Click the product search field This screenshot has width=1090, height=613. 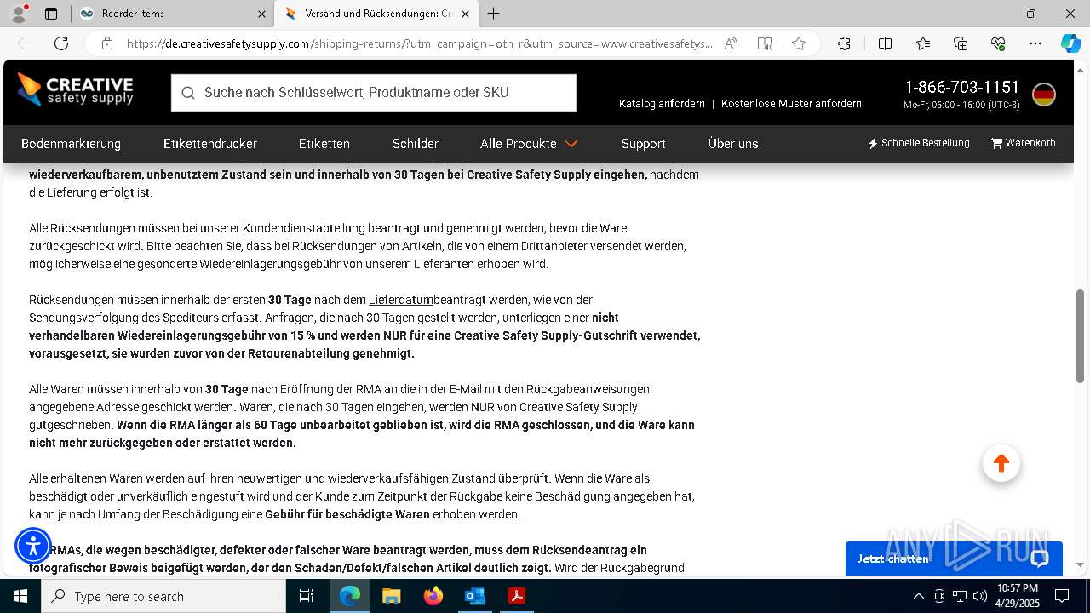click(x=374, y=93)
